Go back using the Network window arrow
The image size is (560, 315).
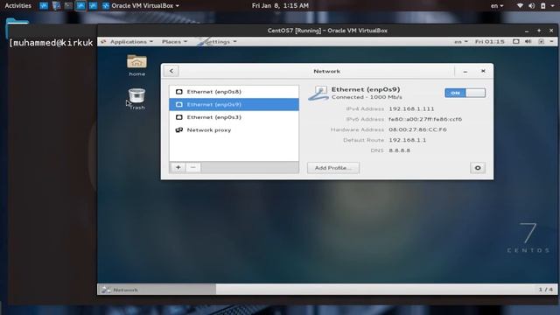[171, 71]
